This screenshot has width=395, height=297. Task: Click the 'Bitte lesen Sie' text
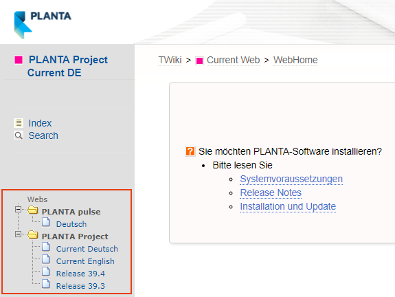pyautogui.click(x=242, y=165)
